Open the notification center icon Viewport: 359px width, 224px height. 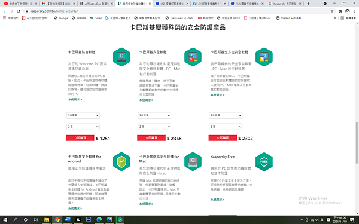(x=352, y=220)
